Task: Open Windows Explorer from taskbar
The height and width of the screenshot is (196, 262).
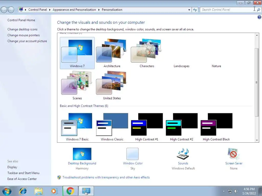Action: tap(39, 191)
